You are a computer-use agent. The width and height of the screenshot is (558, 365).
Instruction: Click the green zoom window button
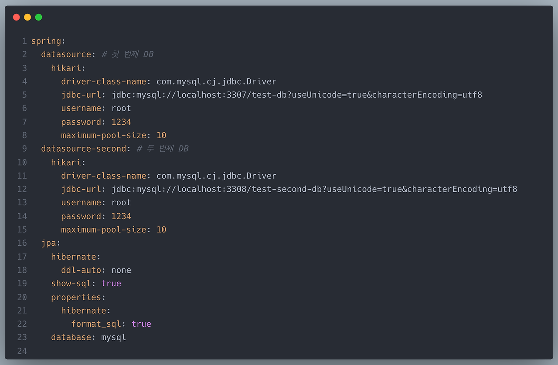coord(38,17)
